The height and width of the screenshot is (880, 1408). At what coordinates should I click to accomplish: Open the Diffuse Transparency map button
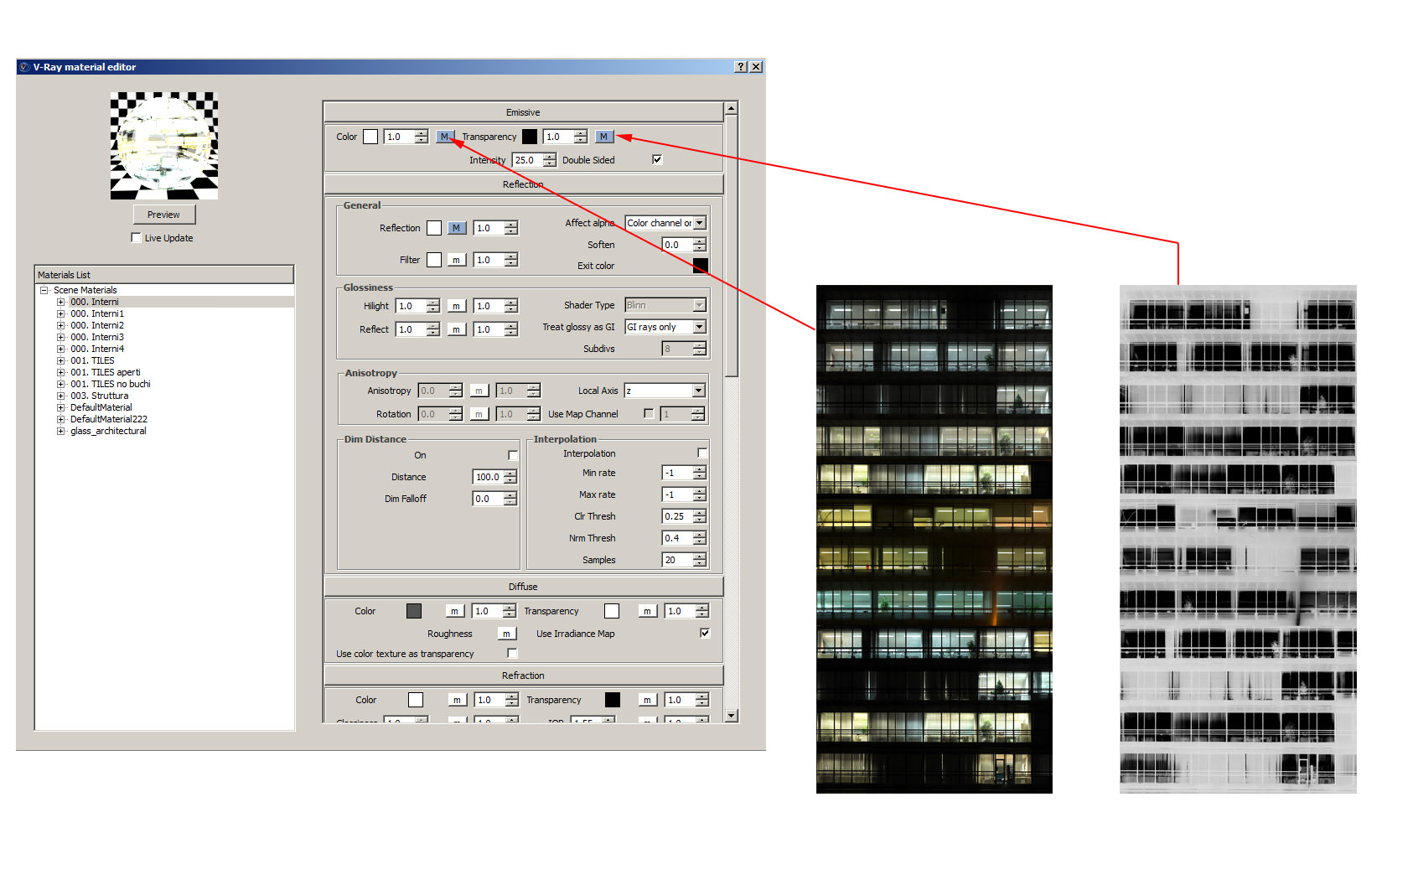coord(647,611)
